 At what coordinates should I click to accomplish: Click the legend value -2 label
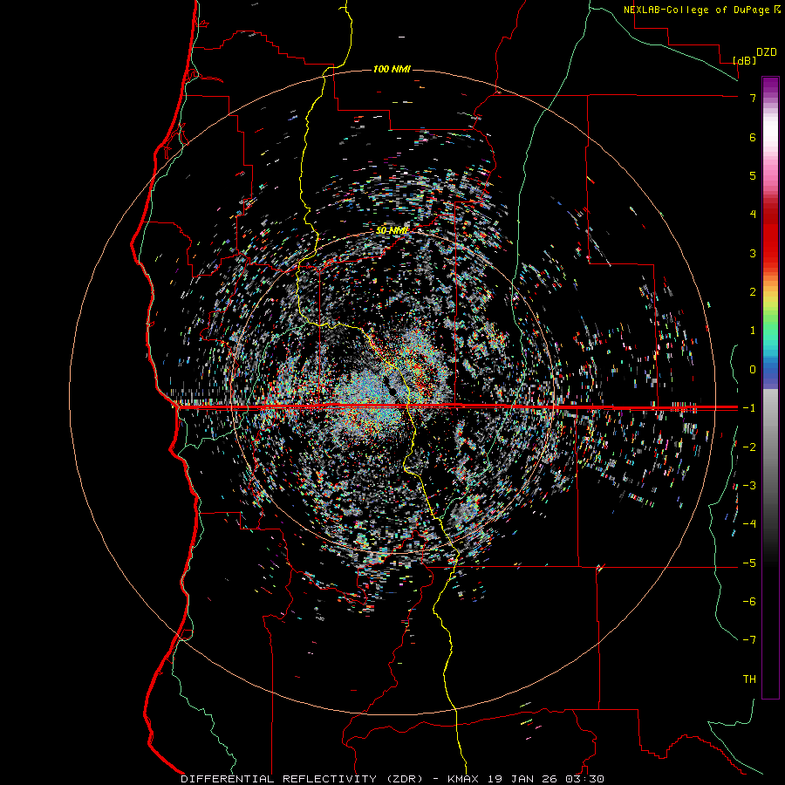749,447
